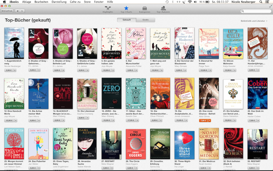Expand price options for The Circle
273x171 pixels.
[136, 168]
